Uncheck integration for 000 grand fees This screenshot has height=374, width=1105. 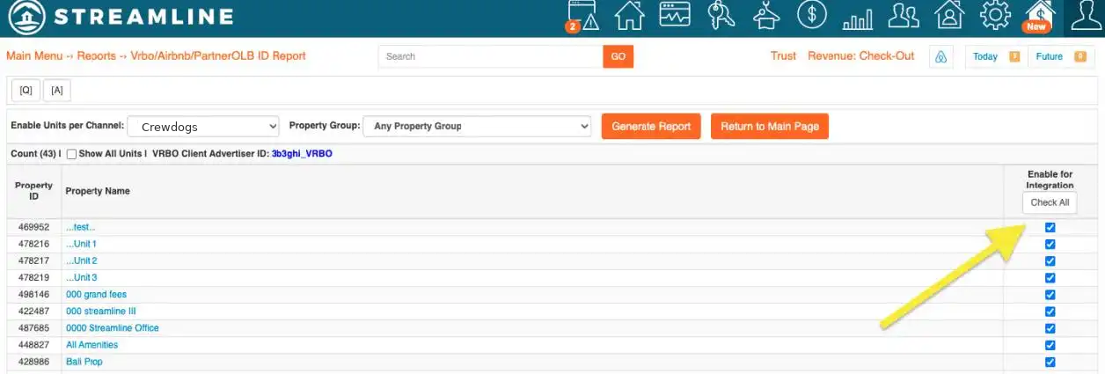point(1050,295)
